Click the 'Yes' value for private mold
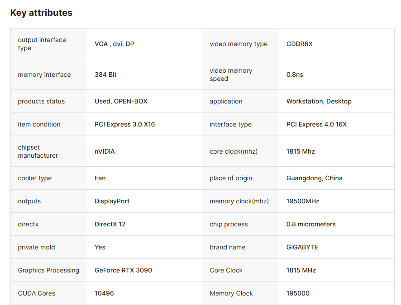Image resolution: width=401 pixels, height=305 pixels. [x=100, y=247]
